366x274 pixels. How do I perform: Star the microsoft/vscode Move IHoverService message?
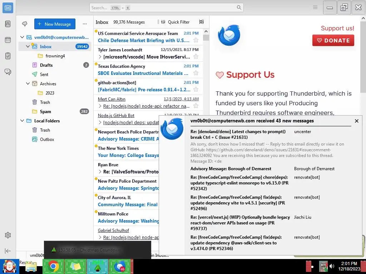coord(196,57)
